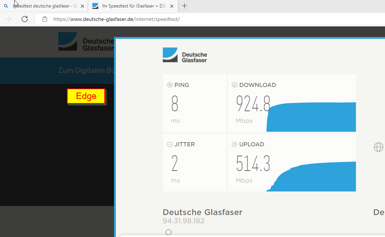
Task: Click the 'PING' label
Action: (x=182, y=85)
